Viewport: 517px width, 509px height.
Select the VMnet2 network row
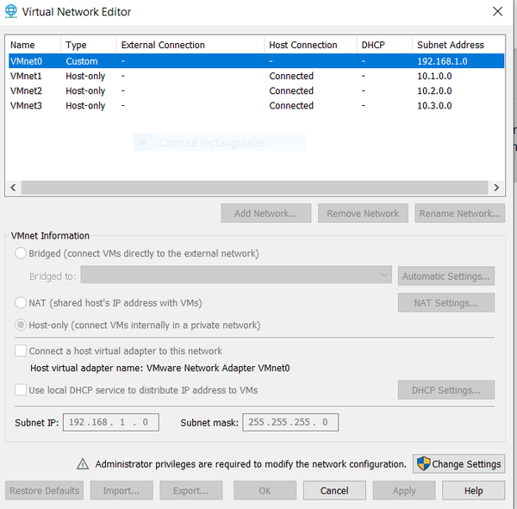click(256, 91)
